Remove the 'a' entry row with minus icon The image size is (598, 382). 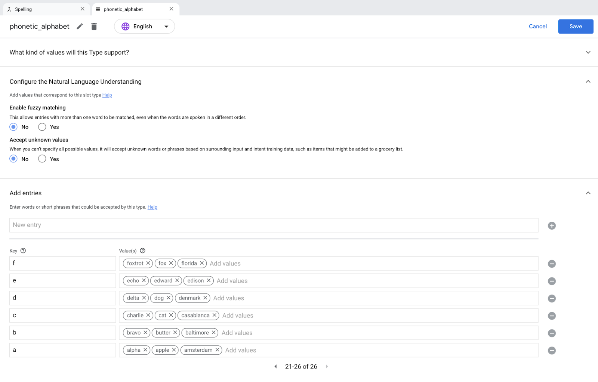[x=552, y=351]
